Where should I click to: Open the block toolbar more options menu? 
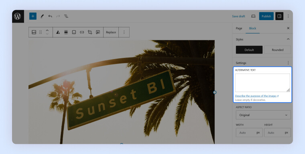point(124,32)
